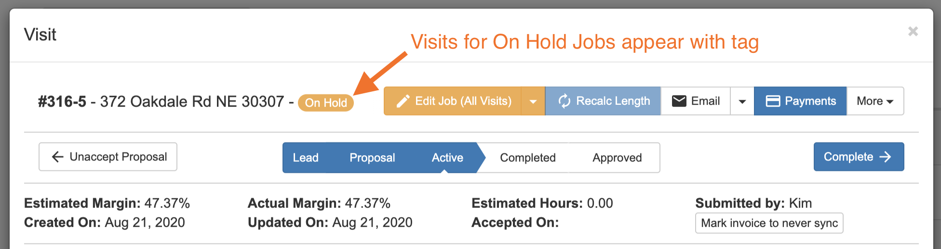Screen dimensions: 941x249
Task: Open the Email options dropdown arrow
Action: click(x=742, y=101)
